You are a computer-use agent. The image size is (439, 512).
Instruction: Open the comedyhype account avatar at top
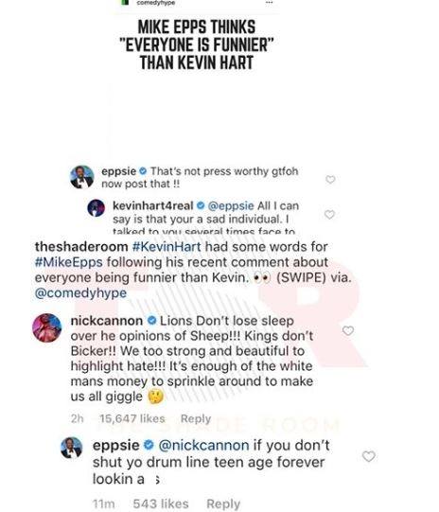[125, 2]
